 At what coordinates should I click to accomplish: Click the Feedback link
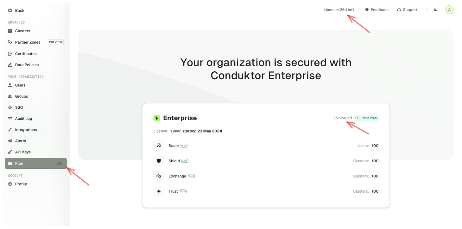379,10
